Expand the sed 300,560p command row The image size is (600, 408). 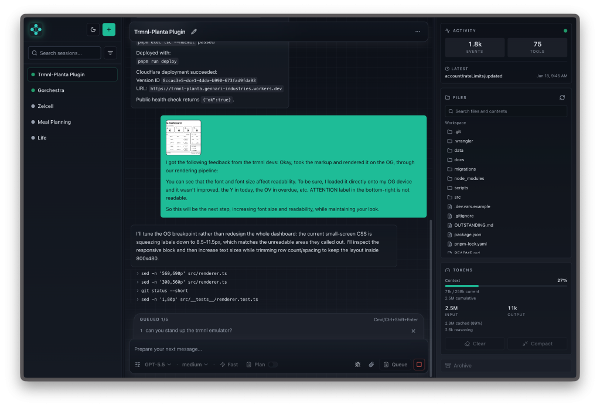coord(182,282)
